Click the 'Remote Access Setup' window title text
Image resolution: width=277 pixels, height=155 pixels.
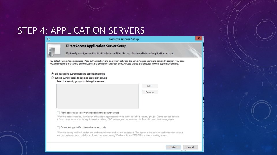pyautogui.click(x=124, y=39)
